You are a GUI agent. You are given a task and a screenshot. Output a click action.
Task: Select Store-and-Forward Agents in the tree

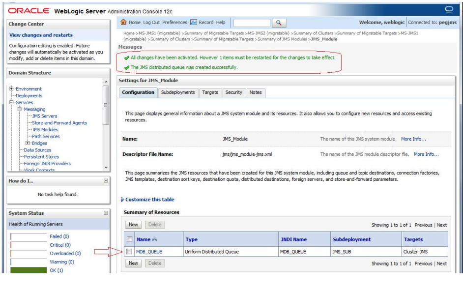pyautogui.click(x=59, y=122)
